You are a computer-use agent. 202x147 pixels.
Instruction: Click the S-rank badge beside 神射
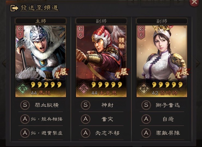click(85, 105)
